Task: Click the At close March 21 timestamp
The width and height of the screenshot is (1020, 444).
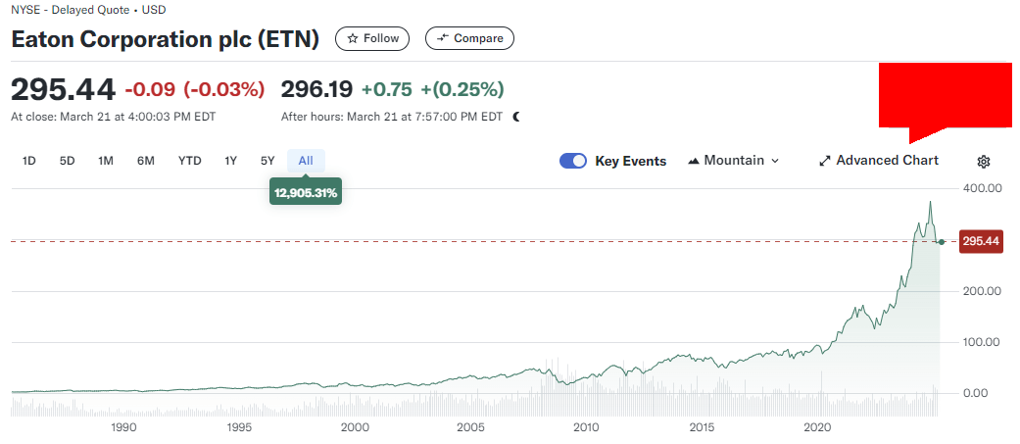Action: tap(114, 118)
